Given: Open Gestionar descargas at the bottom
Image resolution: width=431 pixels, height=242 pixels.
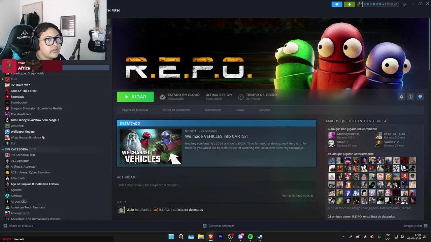Looking at the screenshot, I should point(219,226).
